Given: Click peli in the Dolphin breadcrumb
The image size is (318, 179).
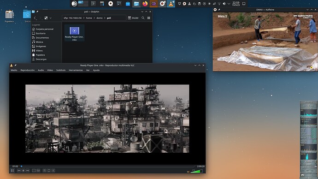Looking at the screenshot, I should 109,18.
